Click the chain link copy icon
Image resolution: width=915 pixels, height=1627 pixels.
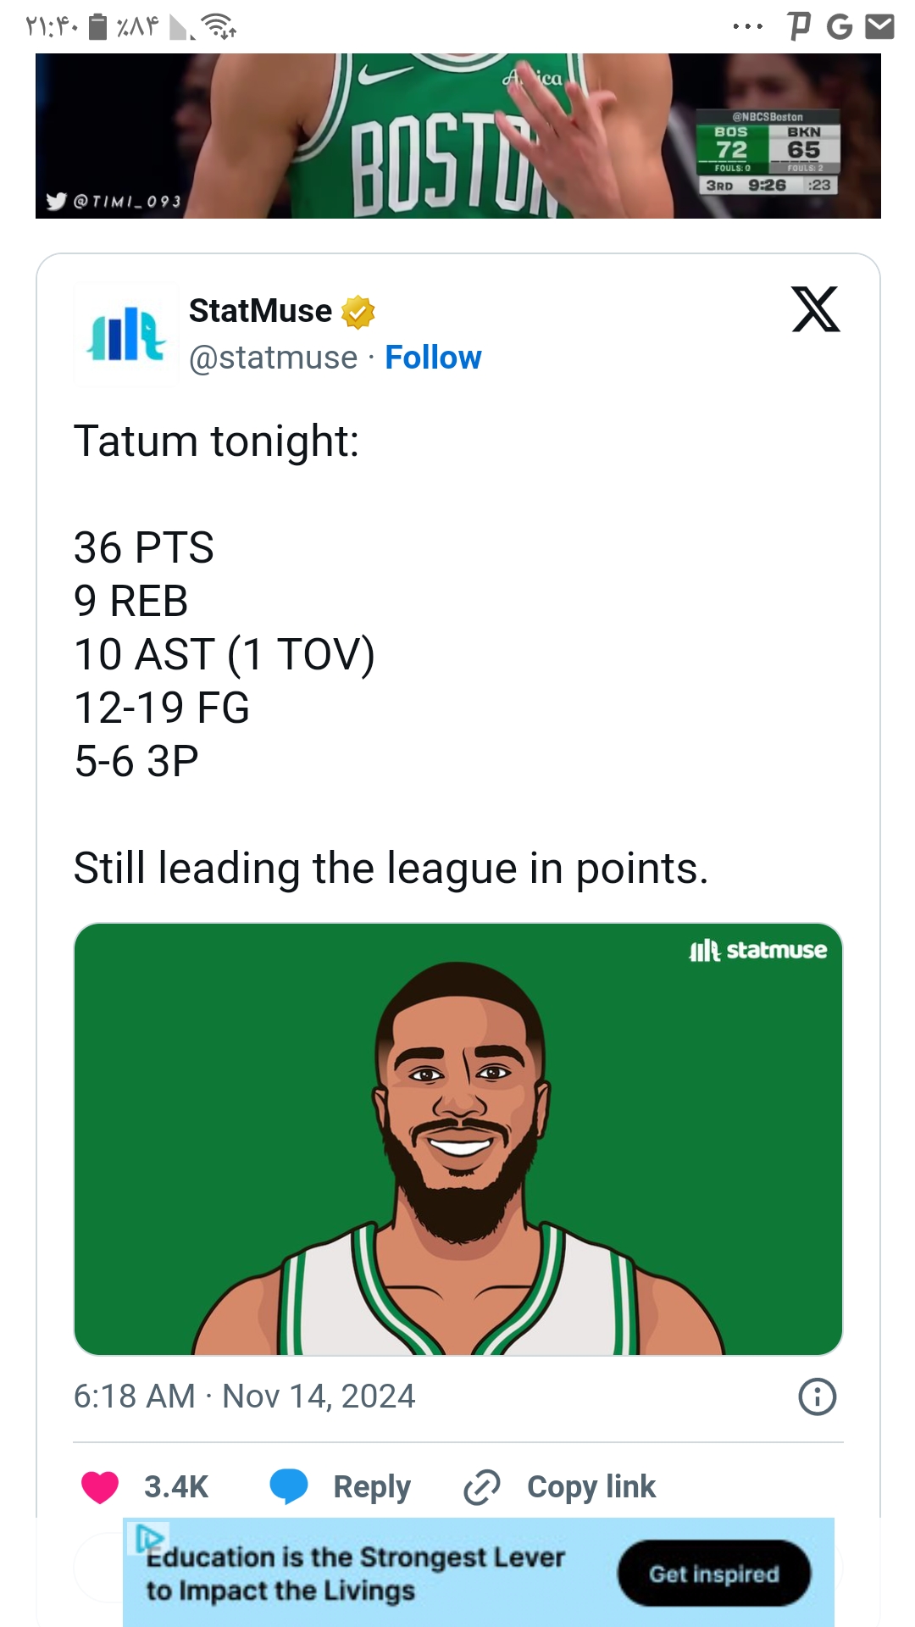tap(482, 1487)
